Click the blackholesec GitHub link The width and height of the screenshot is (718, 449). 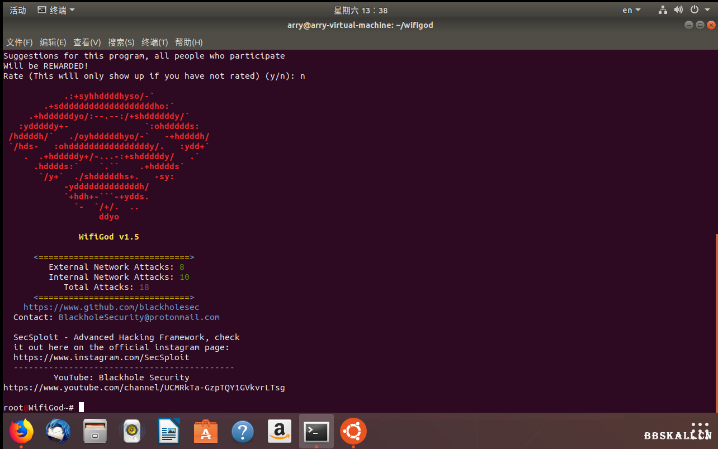pyautogui.click(x=111, y=307)
